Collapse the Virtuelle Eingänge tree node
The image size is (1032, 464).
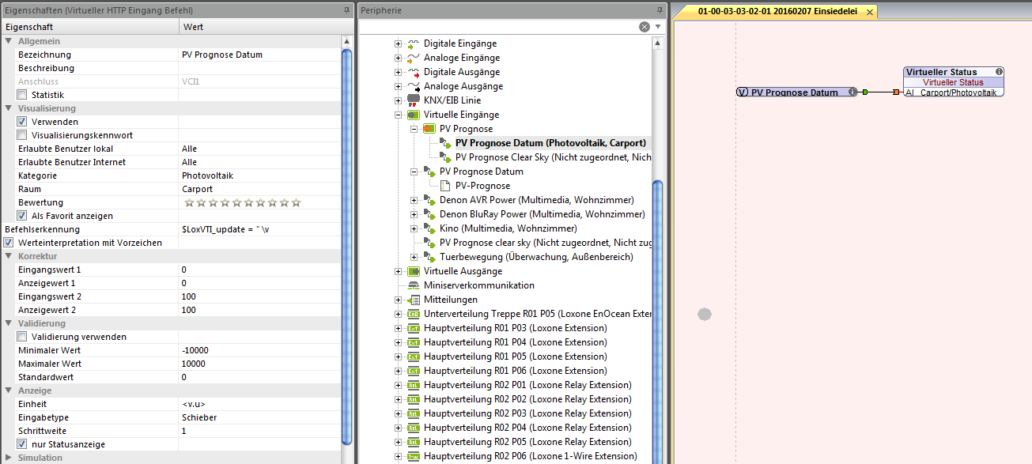click(x=399, y=115)
